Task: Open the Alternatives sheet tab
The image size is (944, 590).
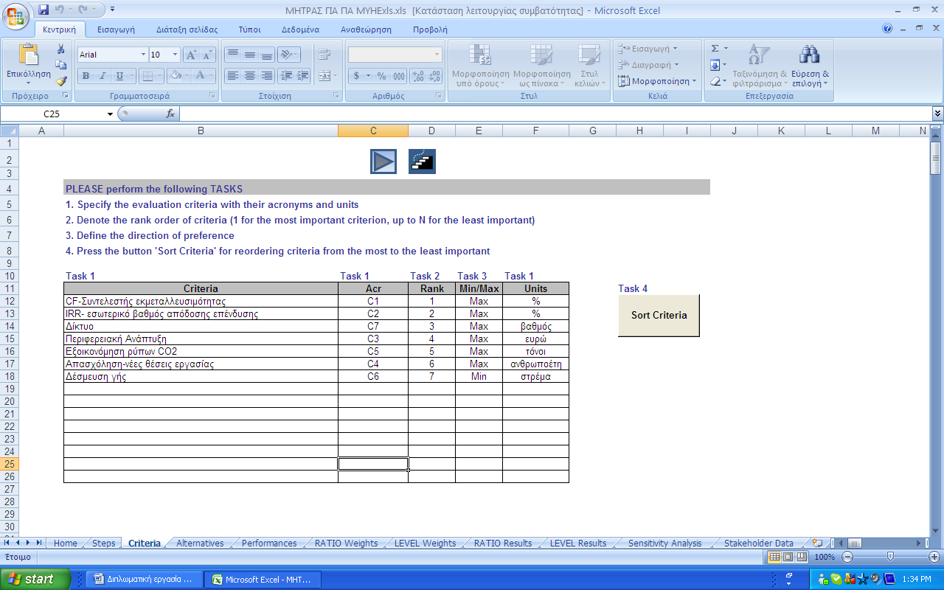Action: (200, 543)
